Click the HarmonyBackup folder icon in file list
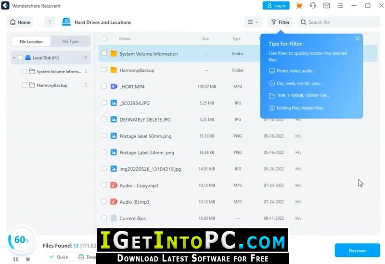This screenshot has height=264, width=385. click(x=114, y=70)
